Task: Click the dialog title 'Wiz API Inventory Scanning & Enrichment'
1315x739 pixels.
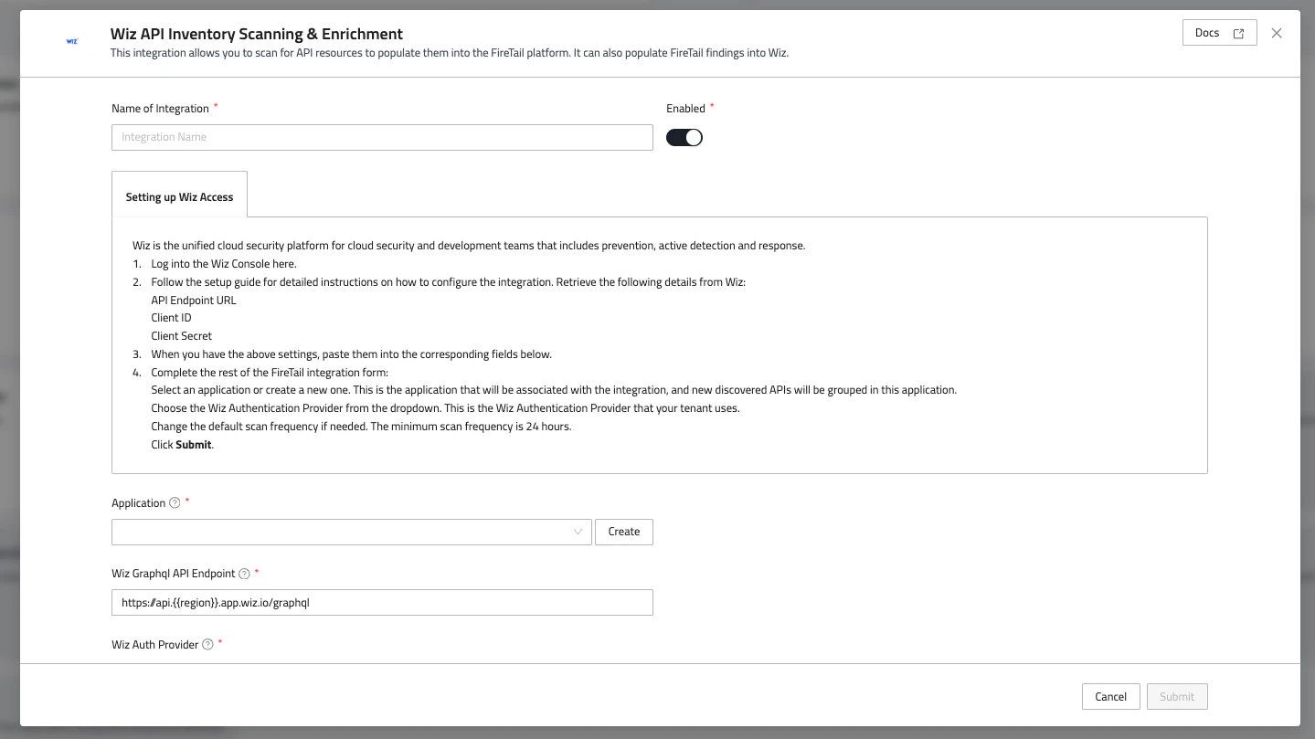Action: (257, 34)
